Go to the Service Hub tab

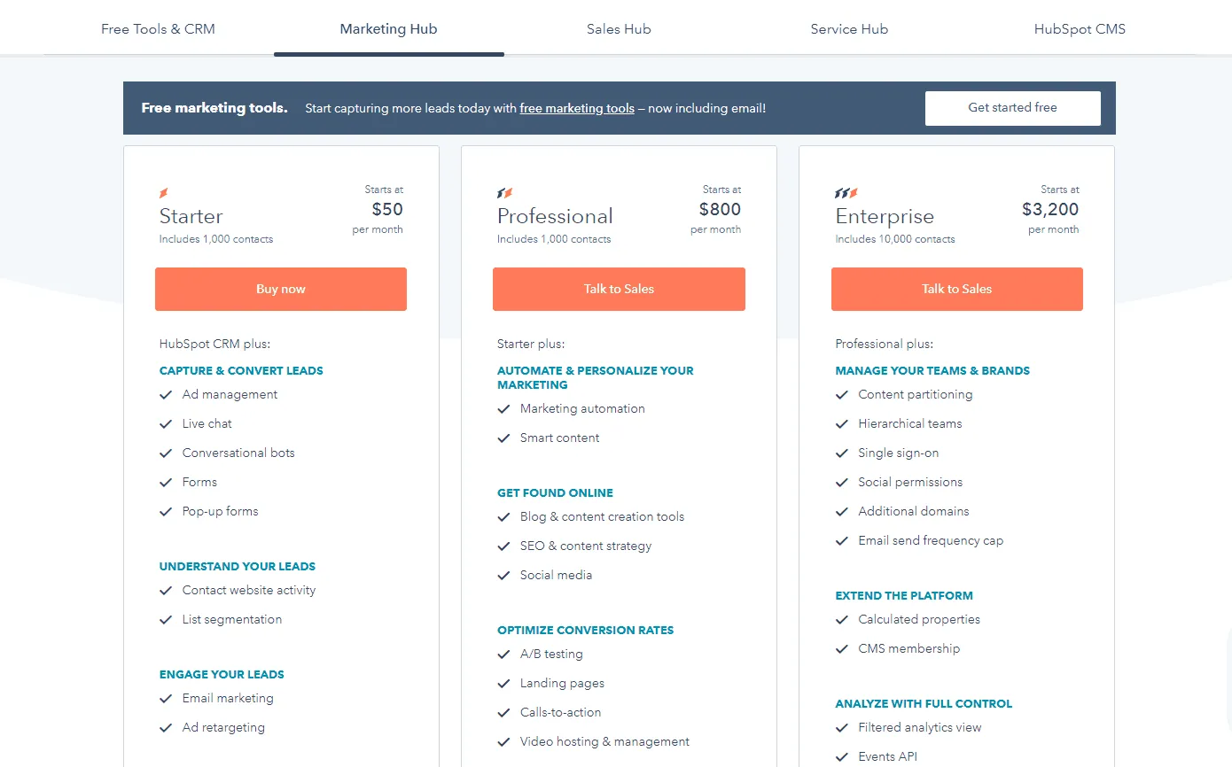click(849, 28)
